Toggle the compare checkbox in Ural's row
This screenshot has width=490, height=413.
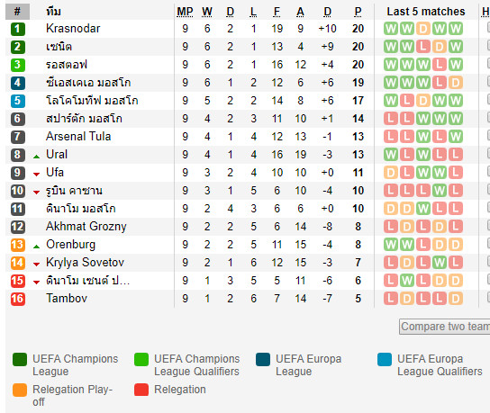488,154
